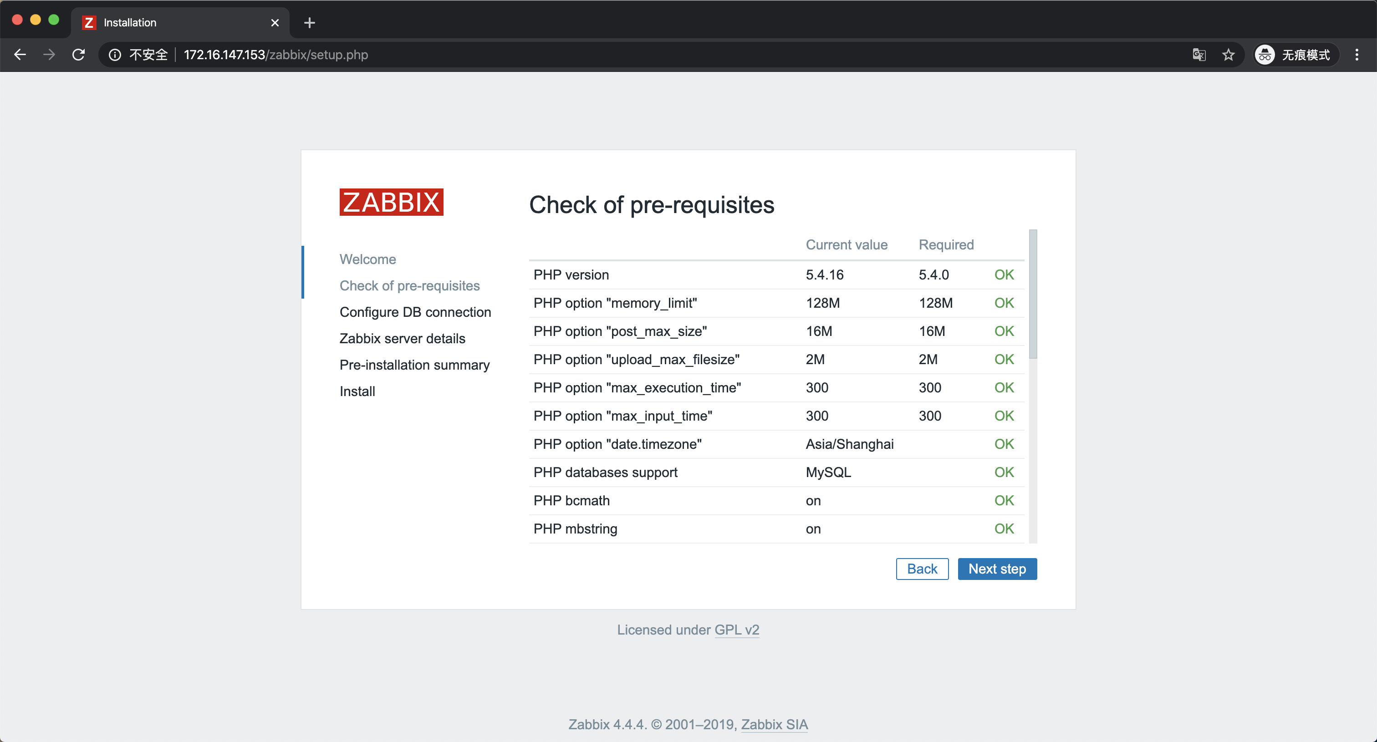Open the Zabbix SIA link
The height and width of the screenshot is (742, 1377).
[x=774, y=724]
